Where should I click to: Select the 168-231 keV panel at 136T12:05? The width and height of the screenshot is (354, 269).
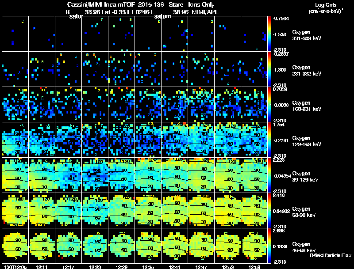15,105
